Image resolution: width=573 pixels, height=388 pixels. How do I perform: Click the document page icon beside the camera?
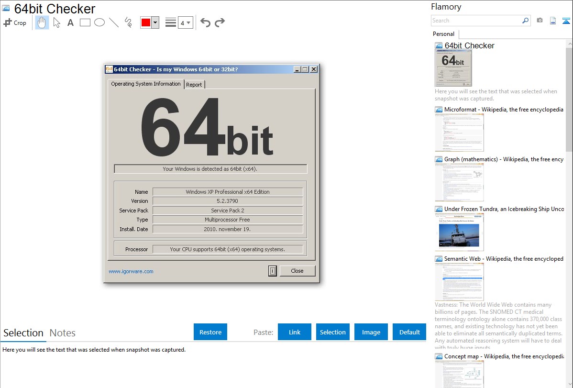coord(553,21)
